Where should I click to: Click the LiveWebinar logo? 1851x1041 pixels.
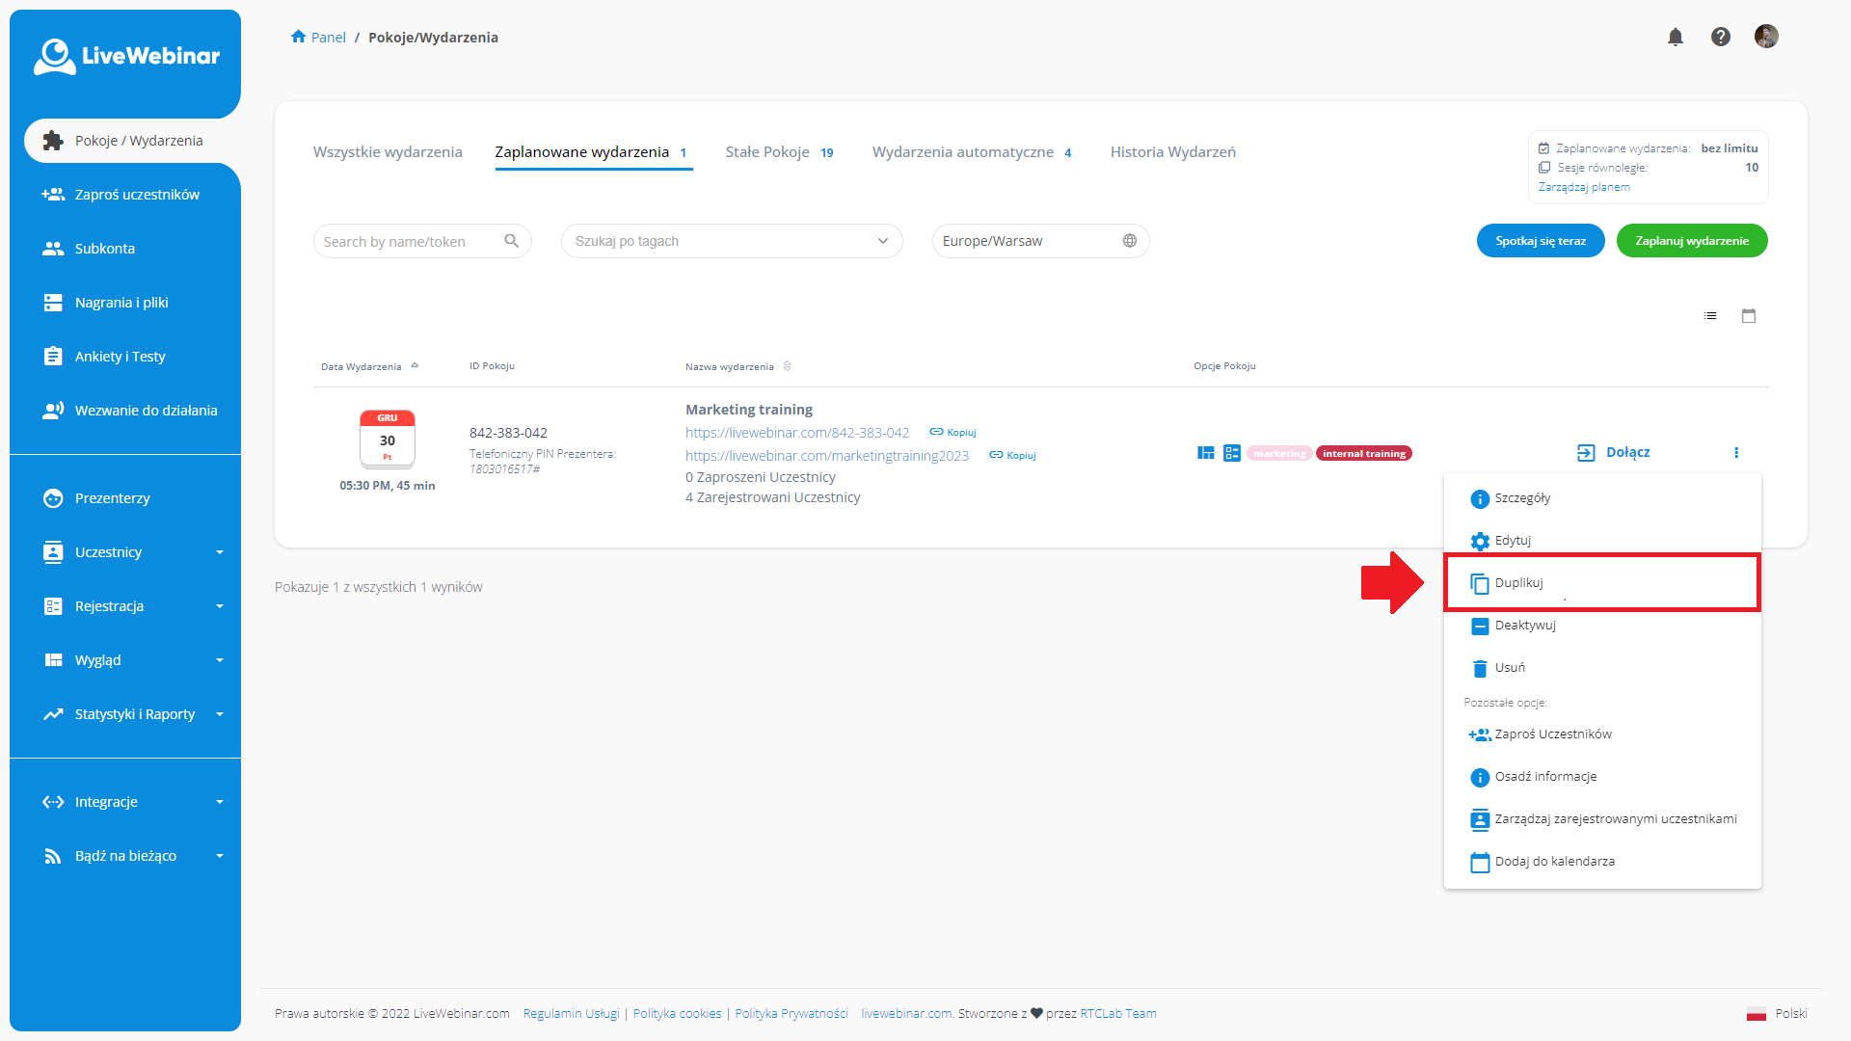pos(126,56)
